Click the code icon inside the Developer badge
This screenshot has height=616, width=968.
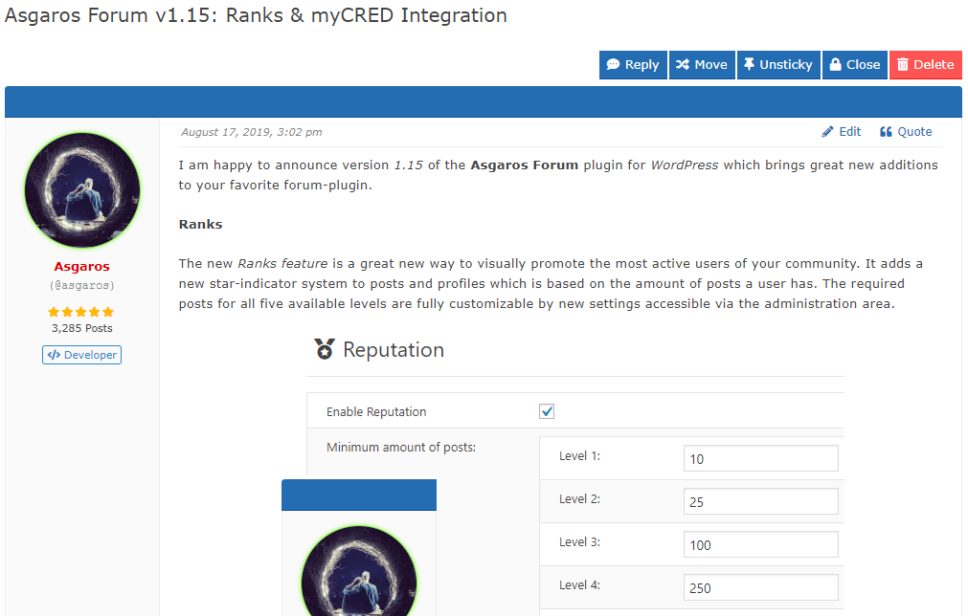[x=56, y=354]
